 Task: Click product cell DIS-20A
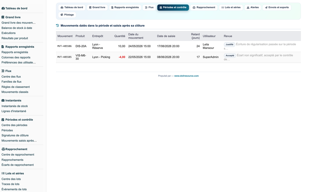pos(81,46)
